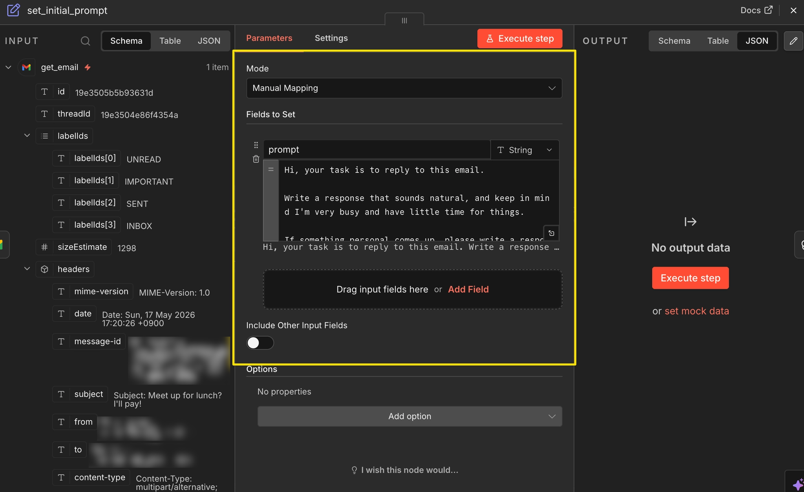The height and width of the screenshot is (492, 804).
Task: Select the labelIds[0] field
Action: pos(86,158)
